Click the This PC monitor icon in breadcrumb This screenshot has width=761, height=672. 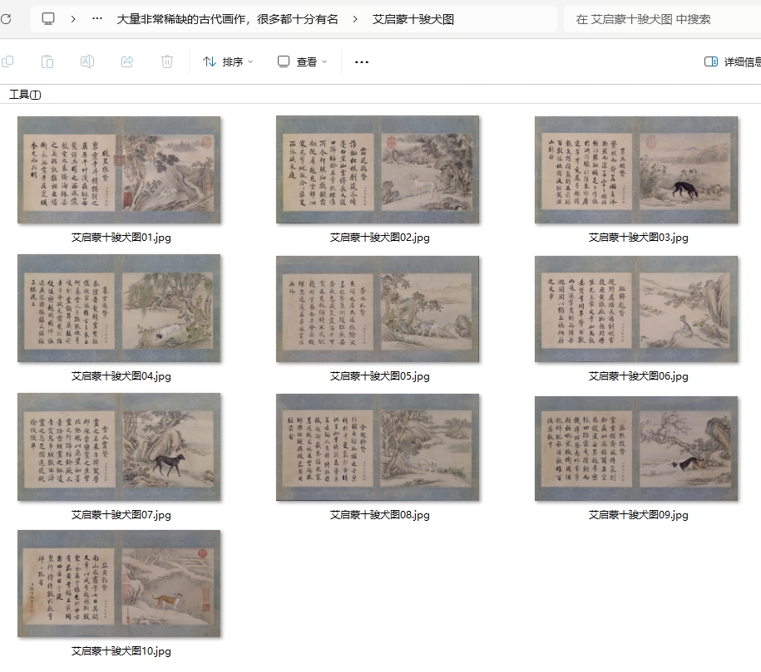point(48,18)
